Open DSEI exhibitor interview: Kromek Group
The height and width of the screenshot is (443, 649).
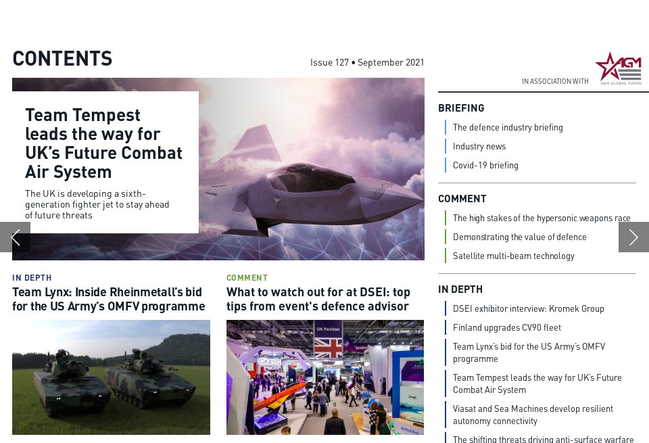(528, 308)
